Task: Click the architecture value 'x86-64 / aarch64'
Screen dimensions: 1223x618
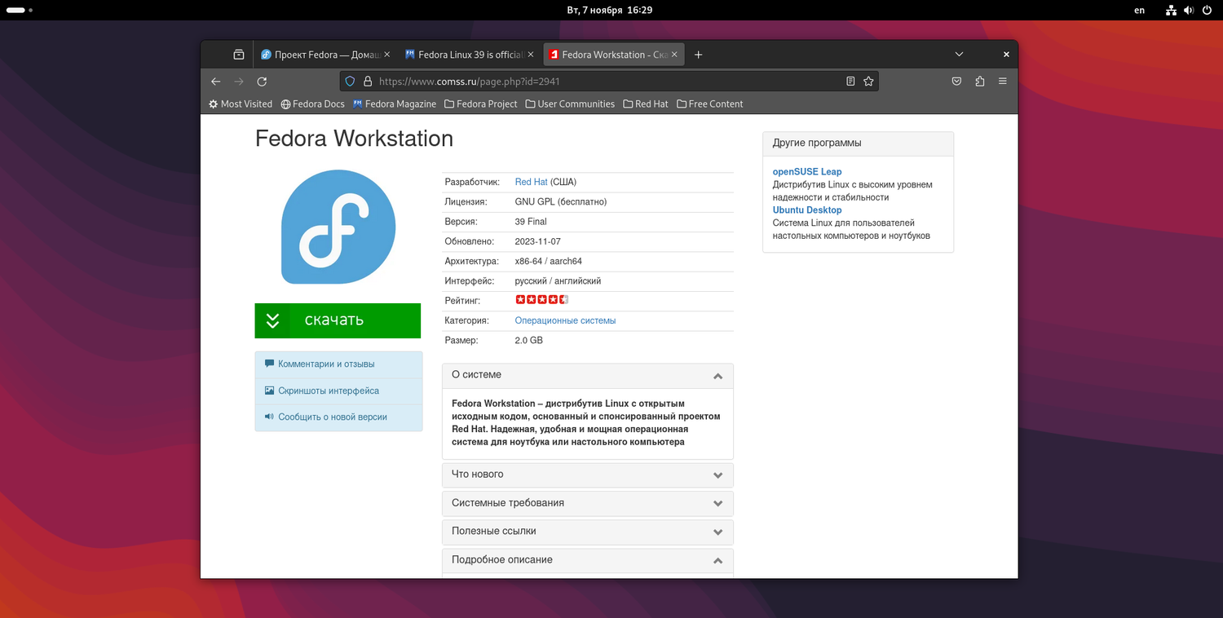Action: tap(549, 261)
